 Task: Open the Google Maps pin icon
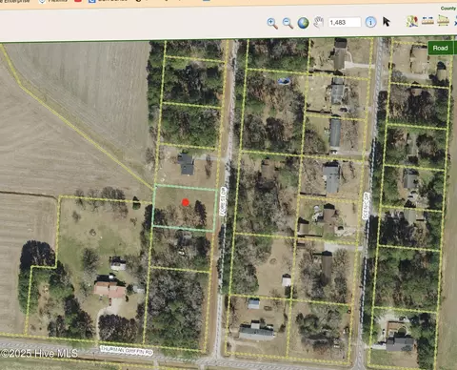click(412, 21)
